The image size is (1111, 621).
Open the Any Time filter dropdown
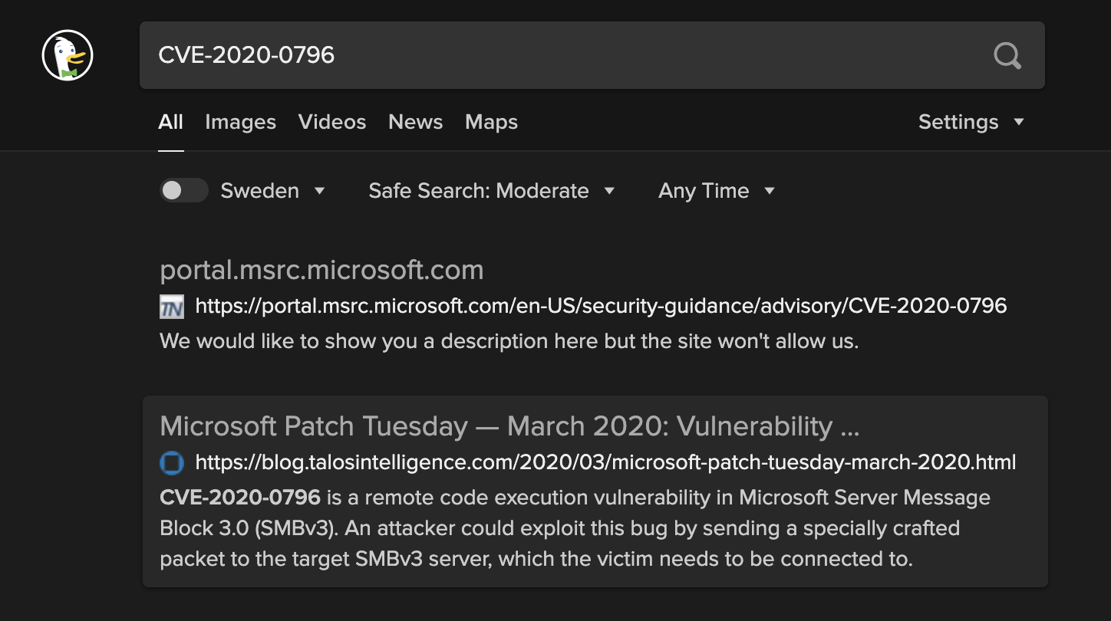717,191
